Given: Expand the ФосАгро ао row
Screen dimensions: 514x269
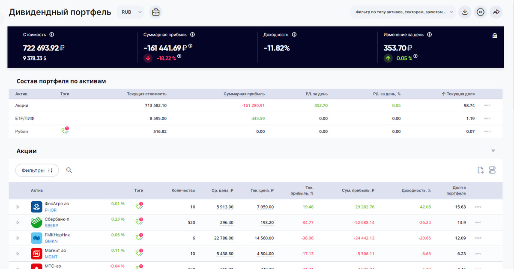Looking at the screenshot, I should [x=18, y=207].
